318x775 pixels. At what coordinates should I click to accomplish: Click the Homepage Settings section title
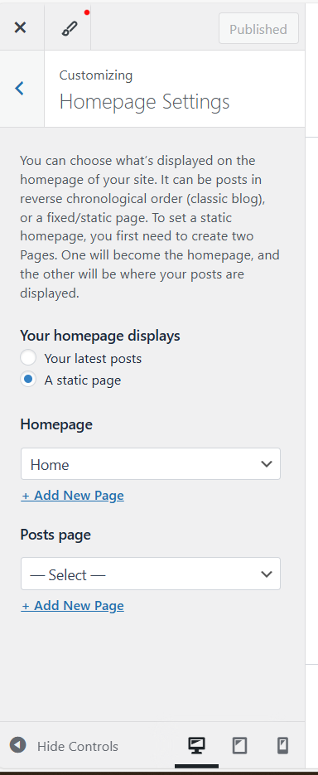(x=144, y=102)
